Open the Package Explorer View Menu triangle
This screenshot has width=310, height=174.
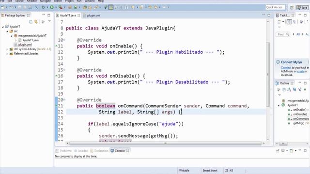pos(49,21)
